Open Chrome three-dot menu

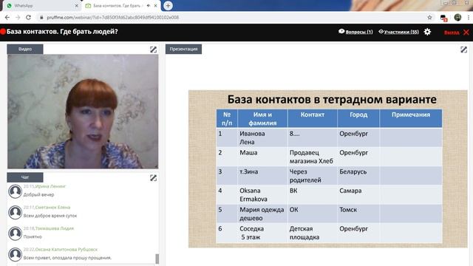point(469,18)
